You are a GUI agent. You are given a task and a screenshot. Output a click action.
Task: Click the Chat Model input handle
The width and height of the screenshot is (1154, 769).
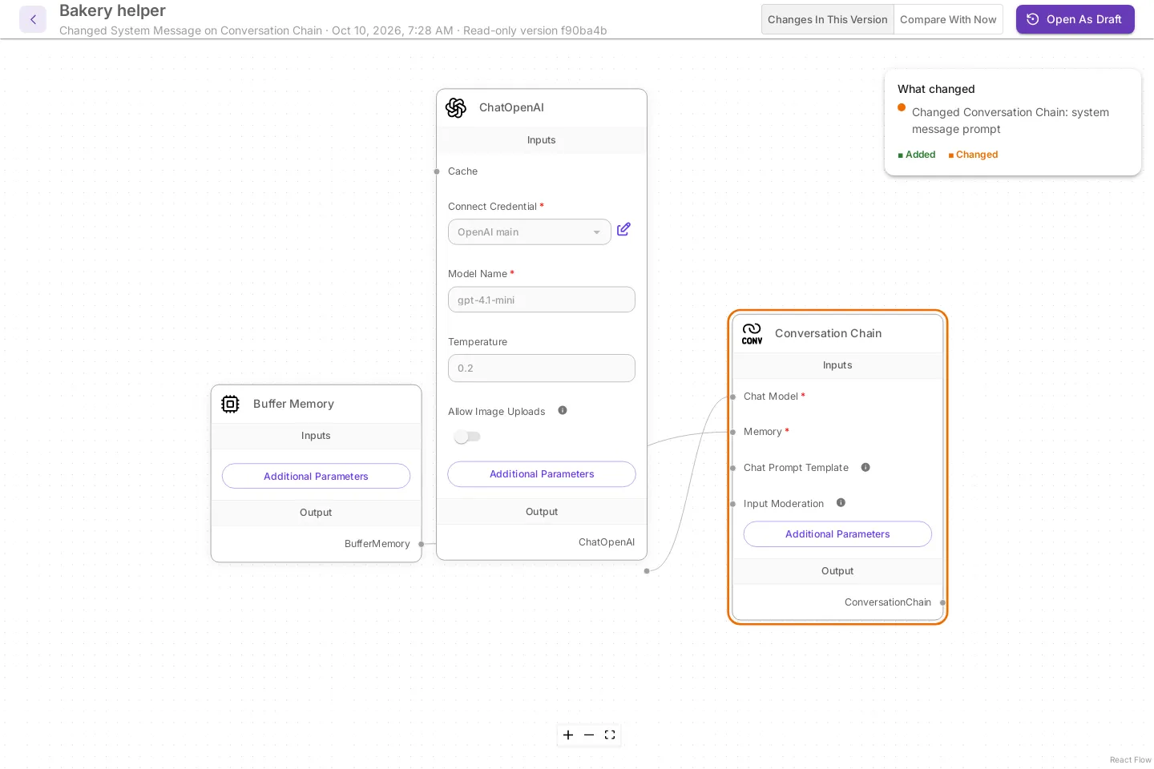tap(732, 397)
